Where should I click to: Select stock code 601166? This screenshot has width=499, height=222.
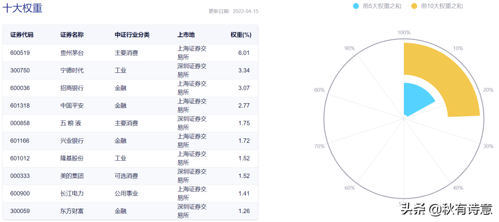click(20, 141)
